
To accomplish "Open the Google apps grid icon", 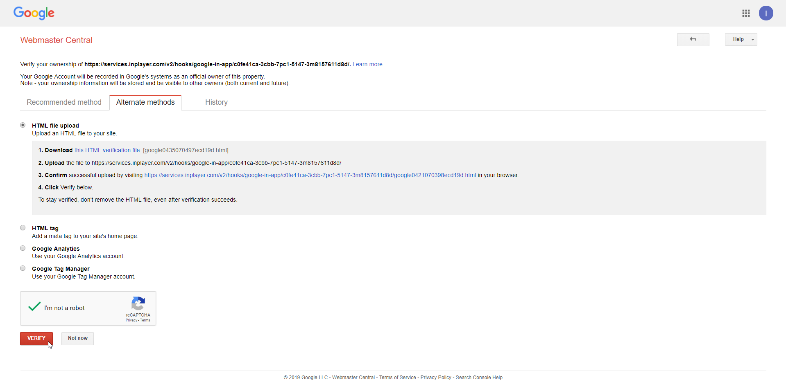I will 746,13.
